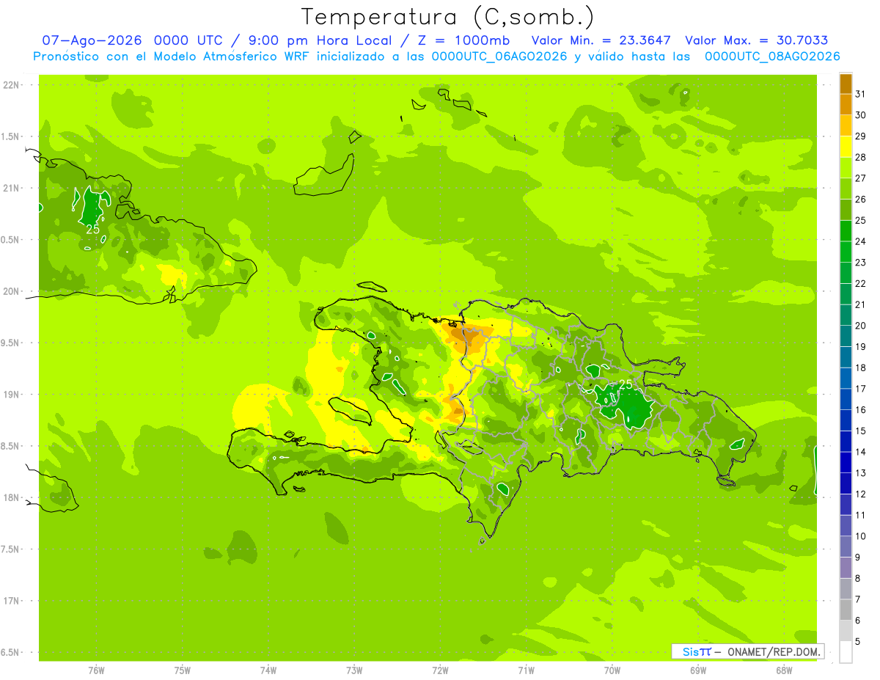Image resolution: width=880 pixels, height=680 pixels.
Task: Click the "19N" latitude label
Action: [x=11, y=395]
